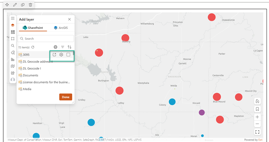Zoom in with the plus button
The width and height of the screenshot is (269, 142).
tap(257, 117)
